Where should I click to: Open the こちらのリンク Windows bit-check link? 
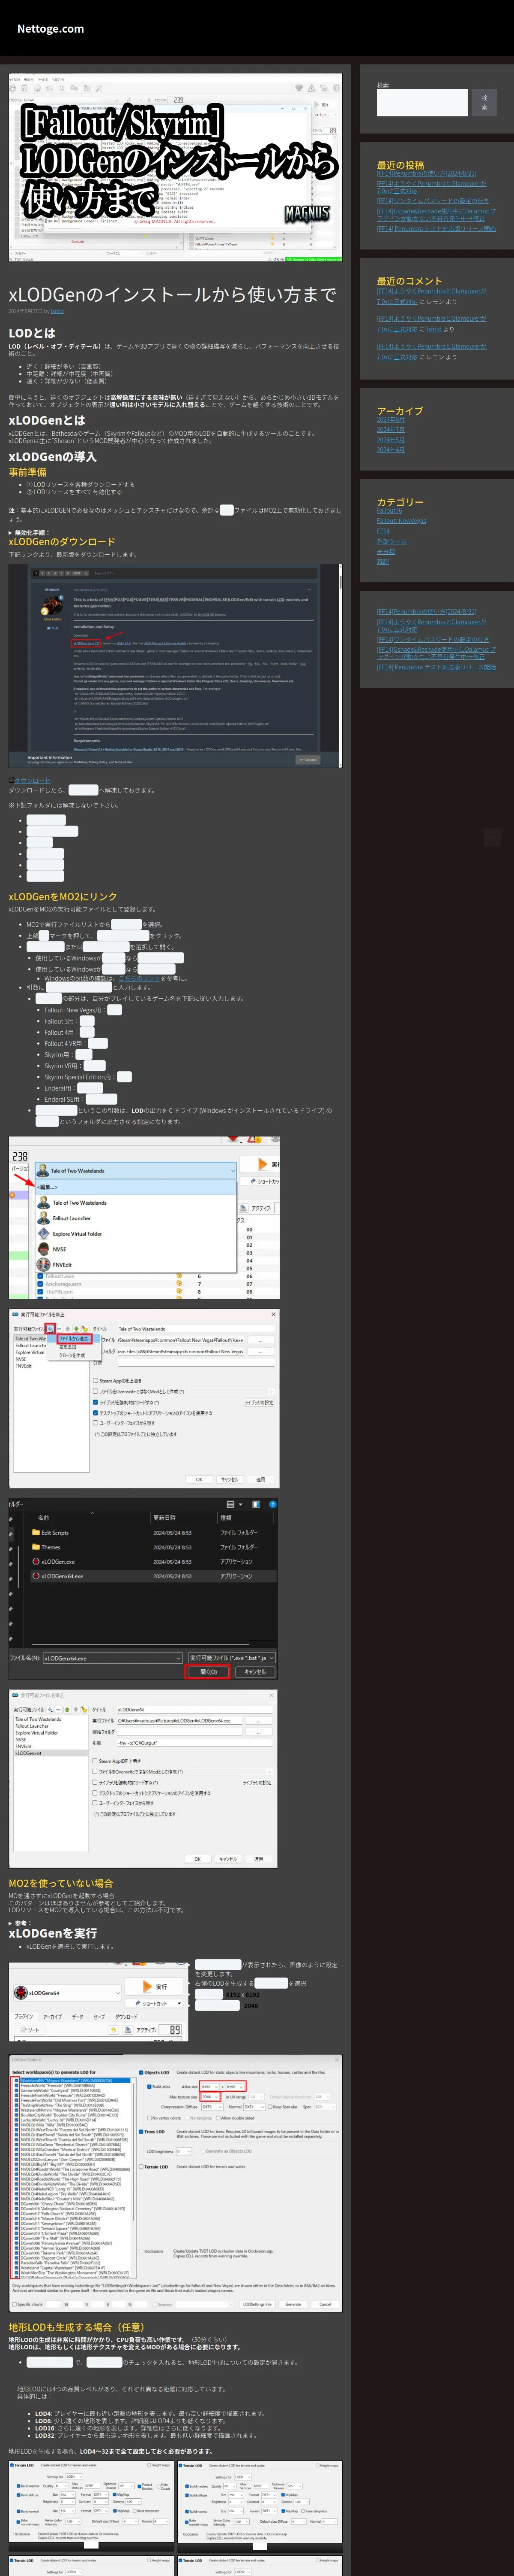tap(140, 979)
